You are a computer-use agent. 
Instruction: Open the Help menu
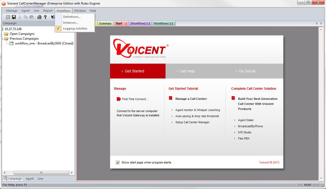[x=93, y=11]
